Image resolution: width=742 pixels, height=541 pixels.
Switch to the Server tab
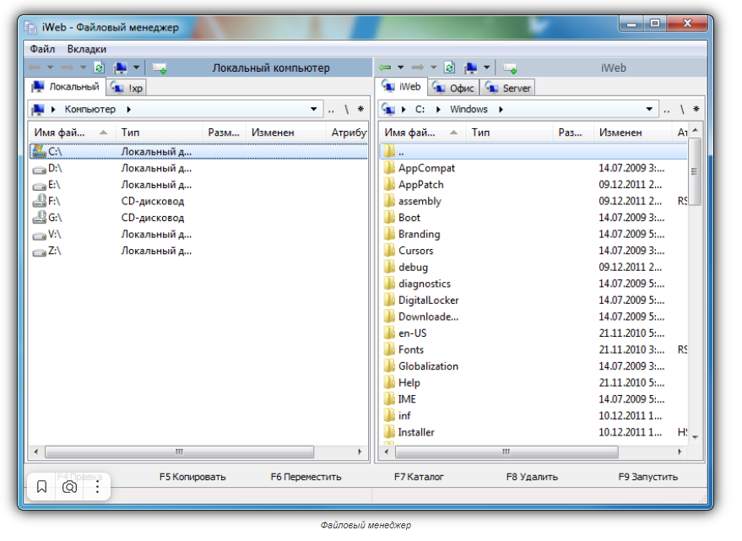[x=508, y=88]
